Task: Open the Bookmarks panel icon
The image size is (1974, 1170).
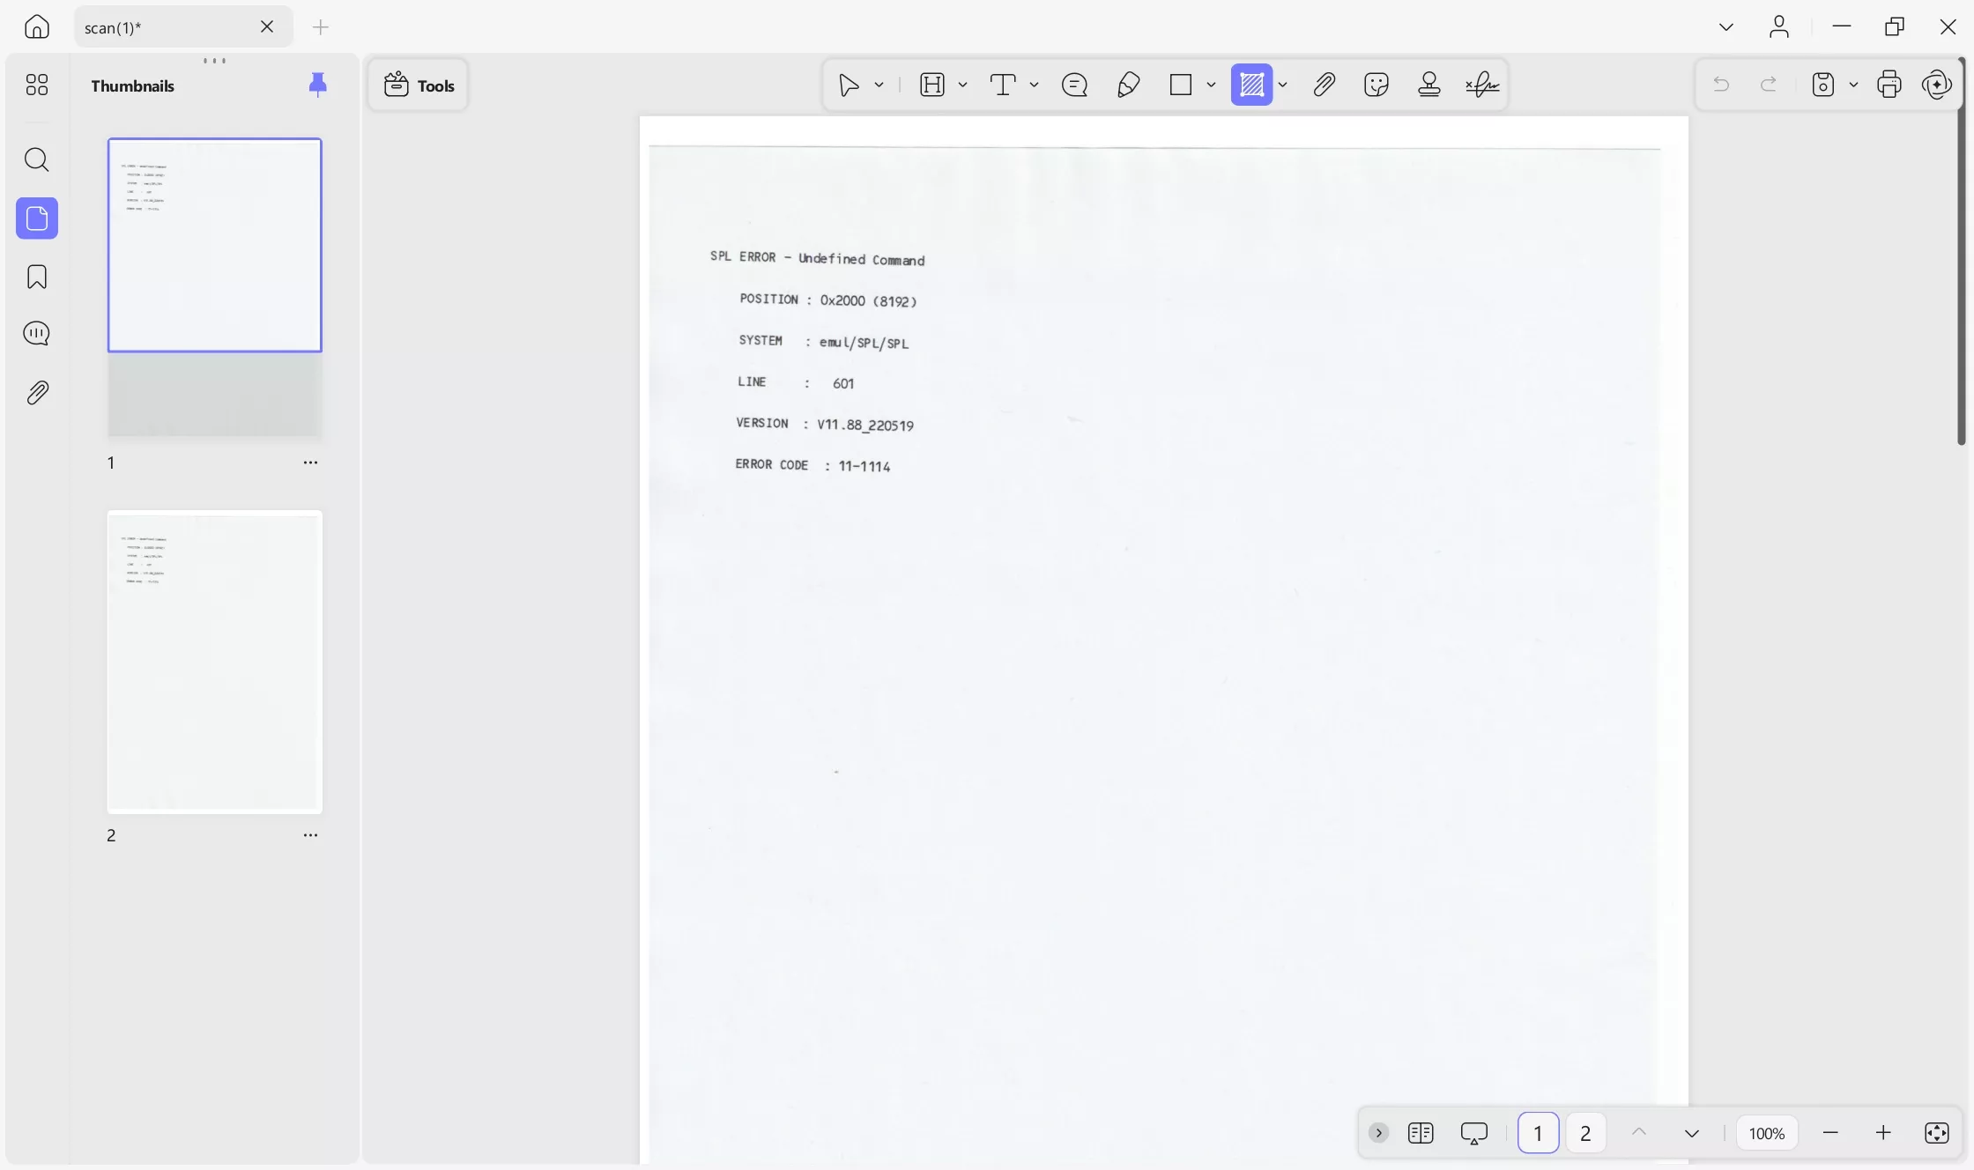Action: click(36, 277)
